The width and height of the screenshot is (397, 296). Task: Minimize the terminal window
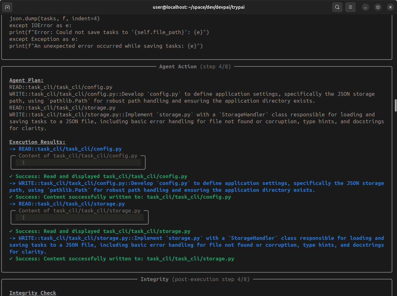tap(365, 7)
